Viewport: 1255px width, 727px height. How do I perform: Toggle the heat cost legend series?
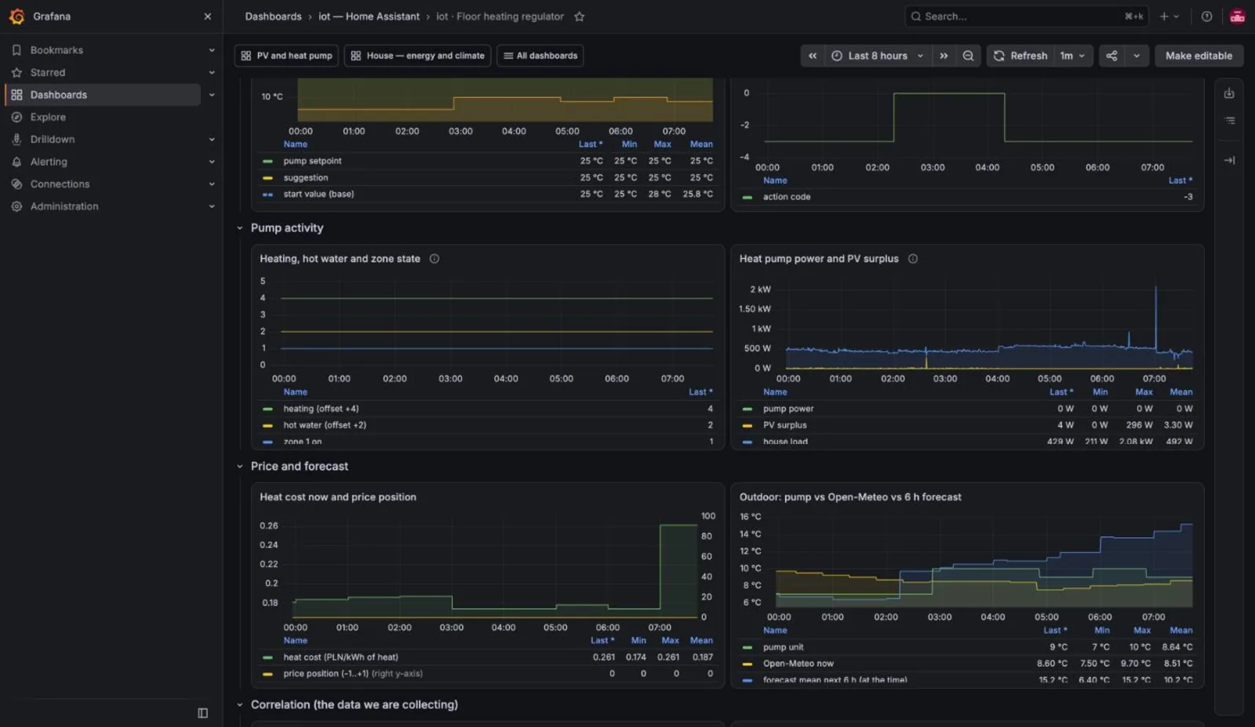(340, 657)
